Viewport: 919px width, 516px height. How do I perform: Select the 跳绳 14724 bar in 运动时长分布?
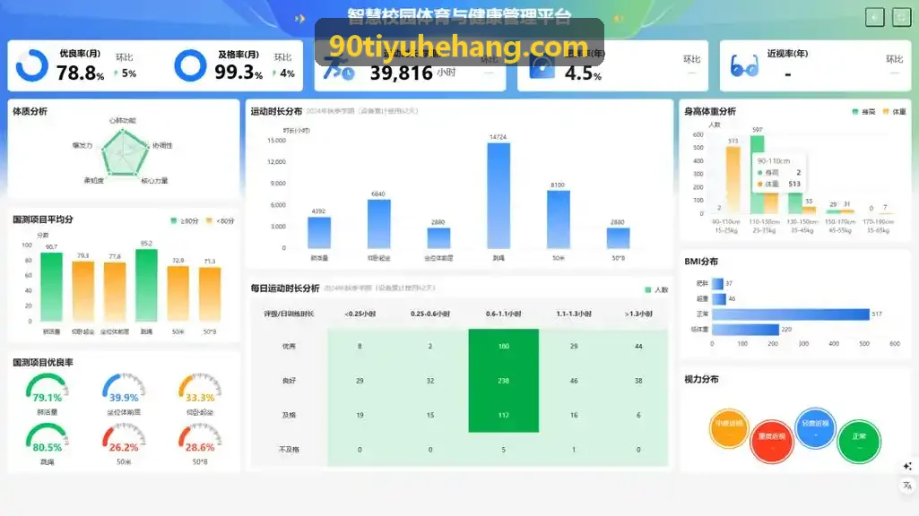point(499,195)
